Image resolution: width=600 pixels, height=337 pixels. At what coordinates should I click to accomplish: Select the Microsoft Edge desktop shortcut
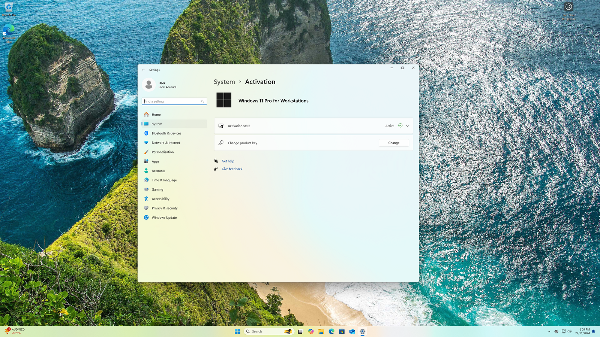[x=9, y=34]
